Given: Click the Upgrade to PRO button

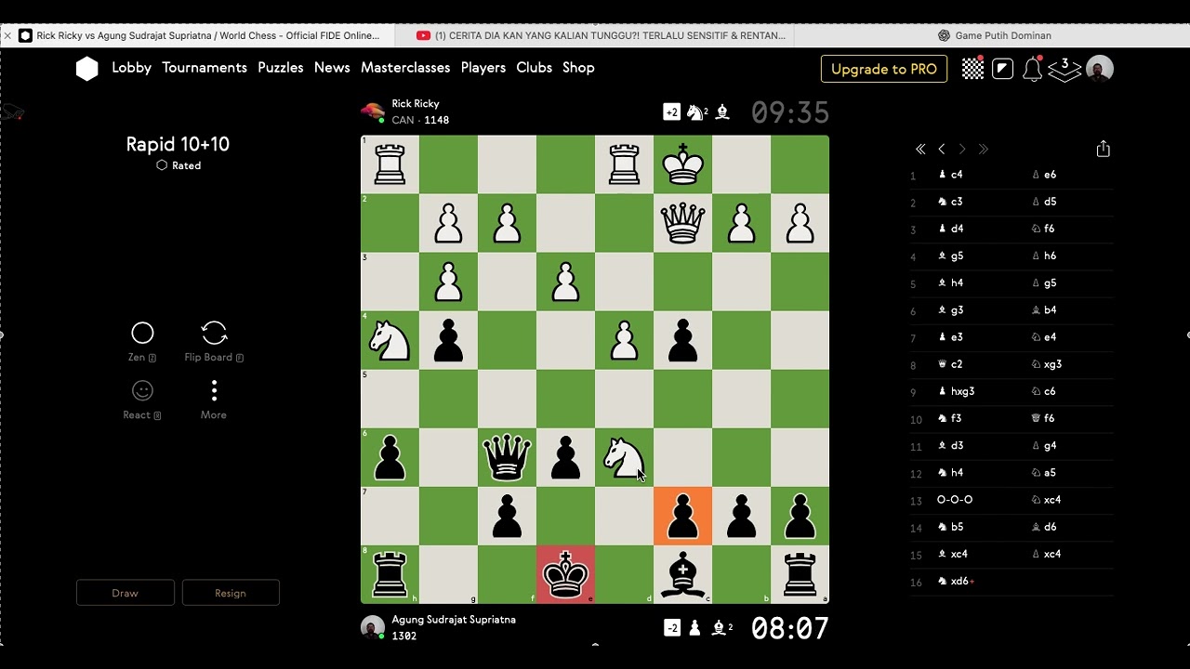Looking at the screenshot, I should 884,69.
